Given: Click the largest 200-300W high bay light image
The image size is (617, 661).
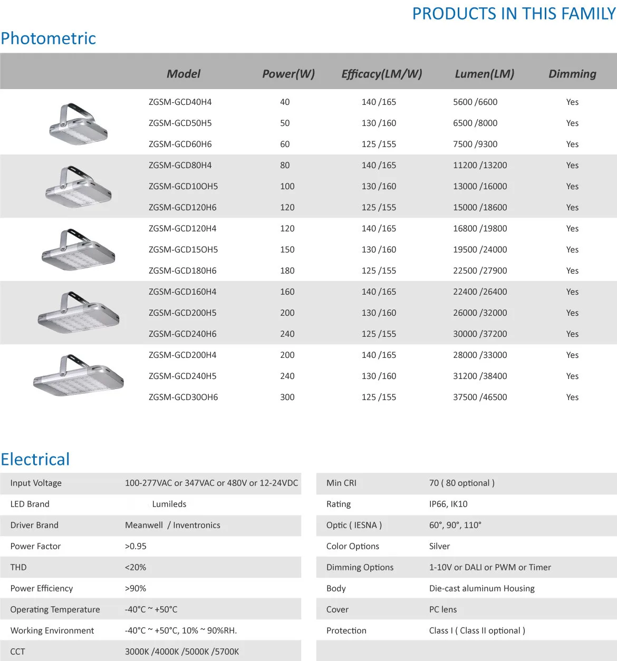Looking at the screenshot, I should click(x=78, y=376).
